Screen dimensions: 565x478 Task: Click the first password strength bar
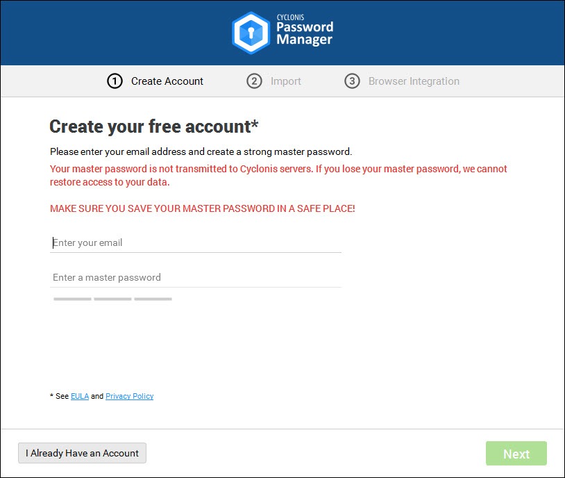pyautogui.click(x=72, y=299)
